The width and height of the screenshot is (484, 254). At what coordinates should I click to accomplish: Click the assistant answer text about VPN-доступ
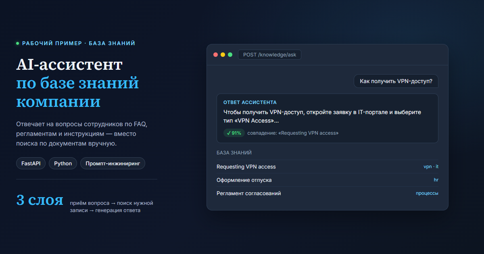pyautogui.click(x=322, y=117)
